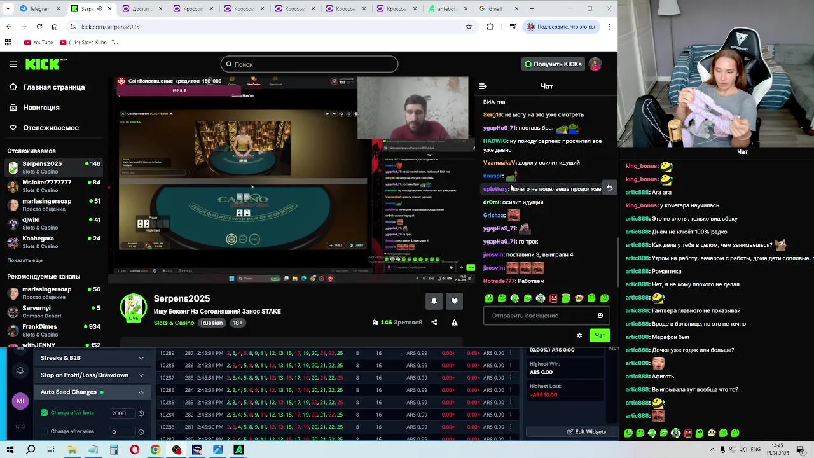Viewport: 814px width, 458px height.
Task: Expand Stop on Profit/Loss/Drawdown section
Action: (x=91, y=375)
